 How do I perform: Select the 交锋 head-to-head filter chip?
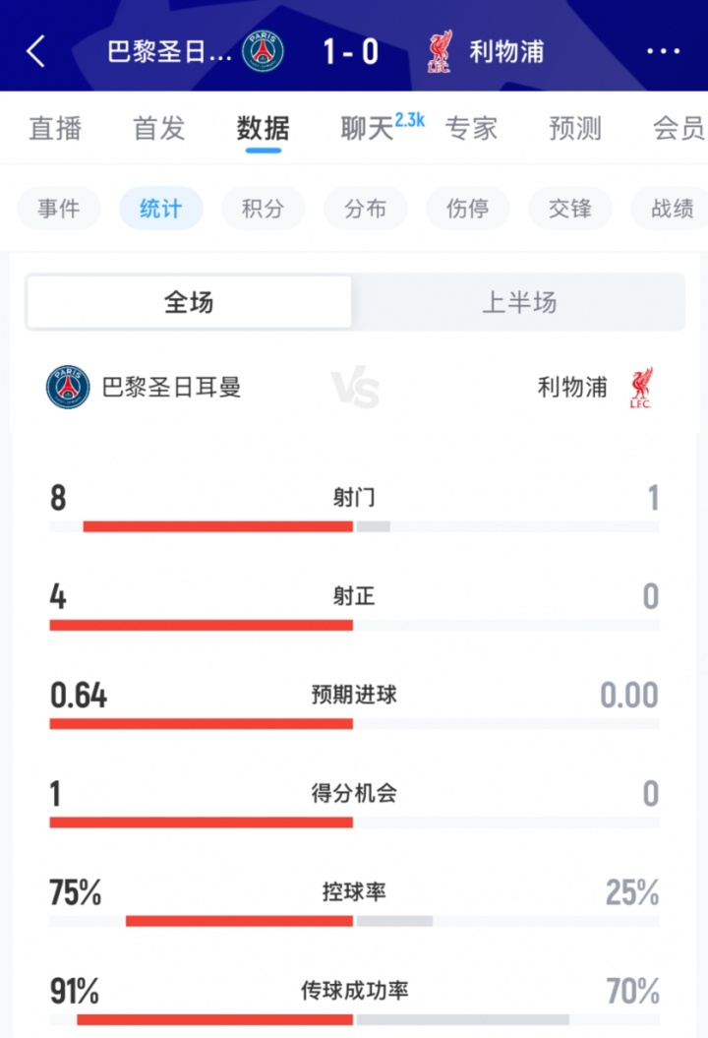[570, 209]
